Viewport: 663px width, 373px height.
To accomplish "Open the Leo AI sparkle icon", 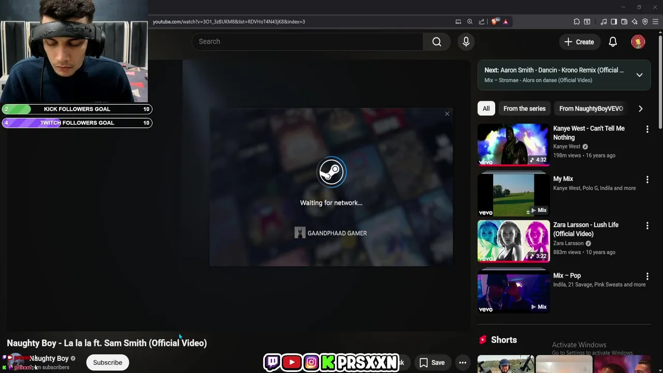I will pyautogui.click(x=635, y=22).
